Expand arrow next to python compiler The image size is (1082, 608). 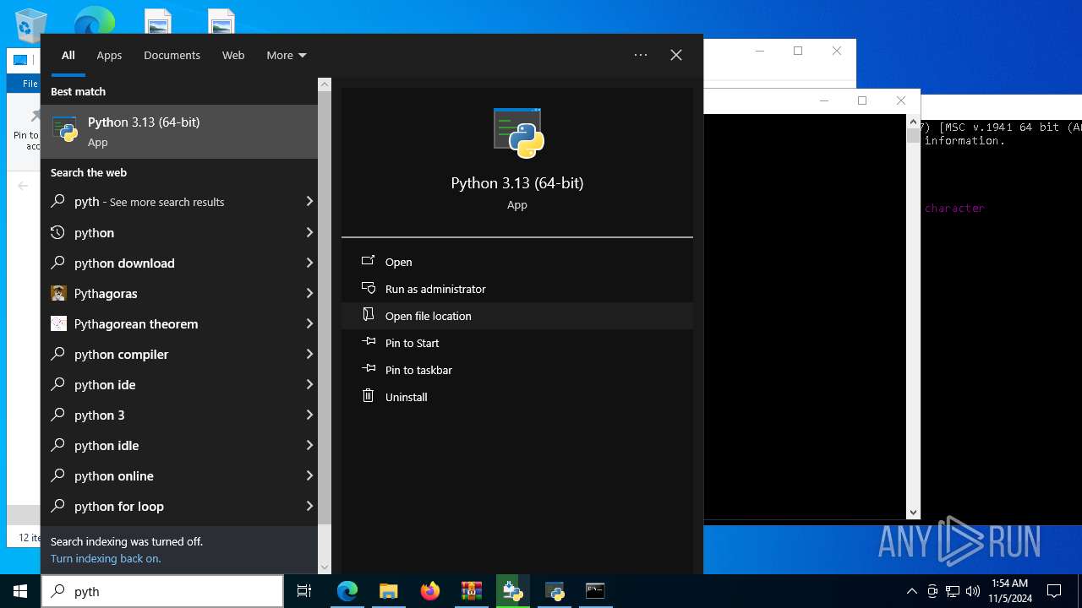[x=309, y=354]
